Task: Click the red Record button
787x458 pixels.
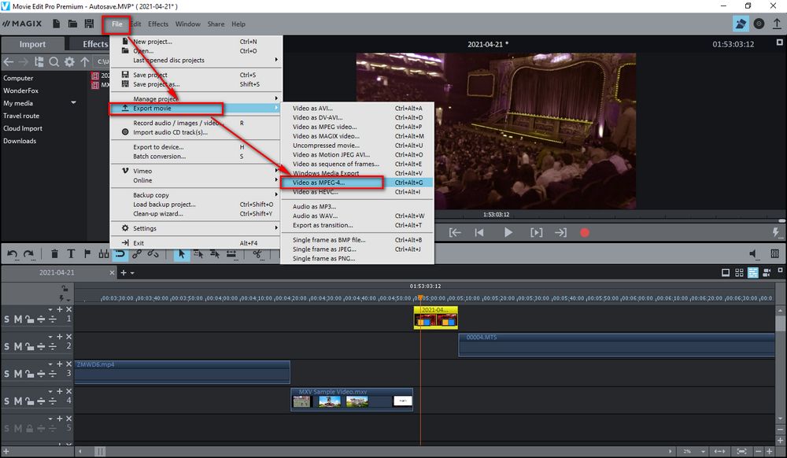Action: 585,232
